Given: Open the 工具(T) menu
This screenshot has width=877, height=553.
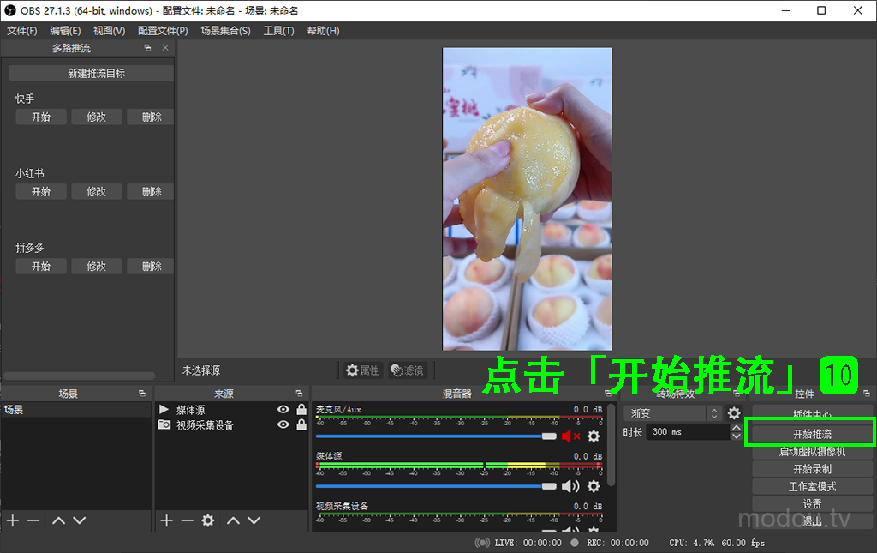Looking at the screenshot, I should [x=278, y=31].
